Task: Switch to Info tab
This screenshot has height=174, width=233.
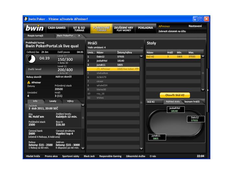Action: click(x=35, y=101)
